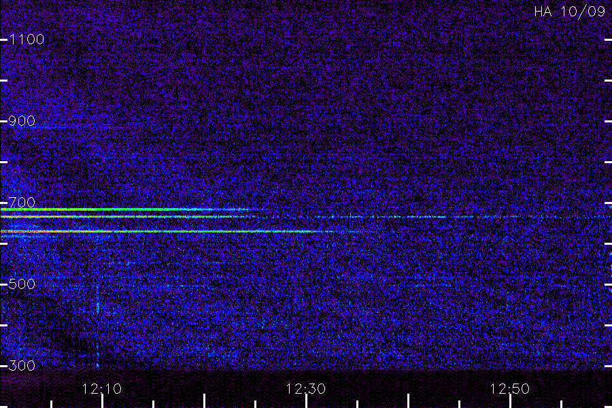This screenshot has height=408, width=612.
Task: Click the 900 frequency axis label
Action: pyautogui.click(x=22, y=121)
